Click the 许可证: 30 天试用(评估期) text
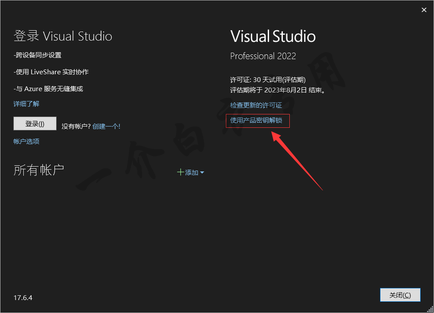434x313 pixels. 268,80
